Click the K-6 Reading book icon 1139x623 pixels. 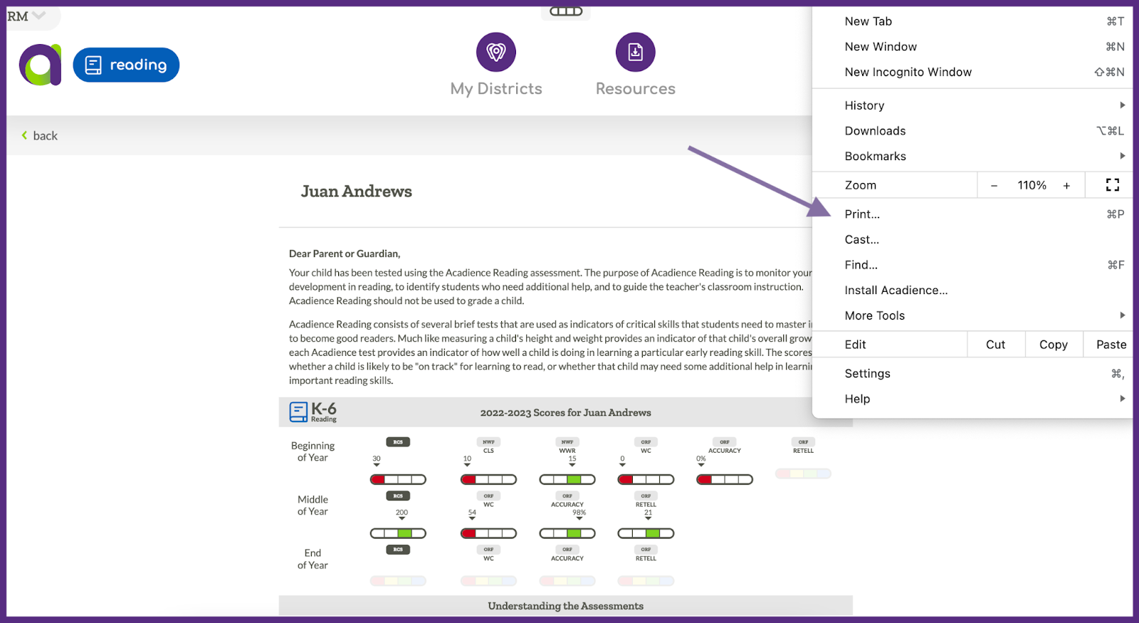pos(298,412)
